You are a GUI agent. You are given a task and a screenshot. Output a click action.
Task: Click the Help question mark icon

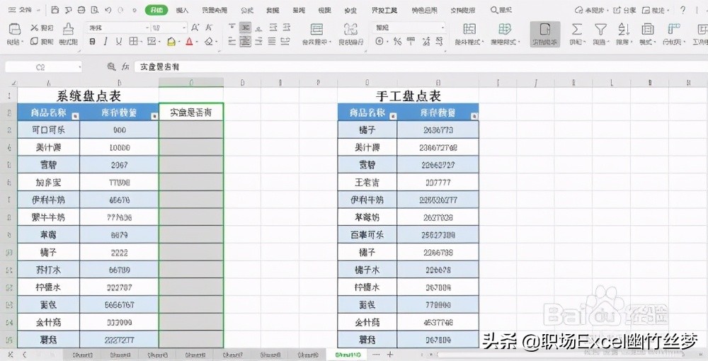point(683,10)
